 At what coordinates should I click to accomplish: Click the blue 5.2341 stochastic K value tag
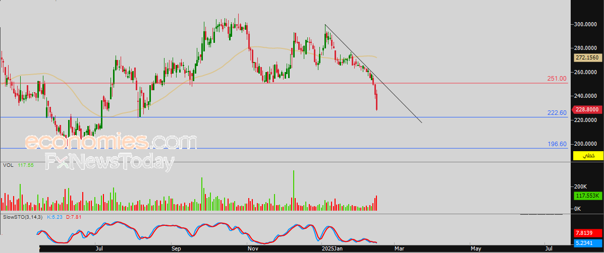[588, 242]
